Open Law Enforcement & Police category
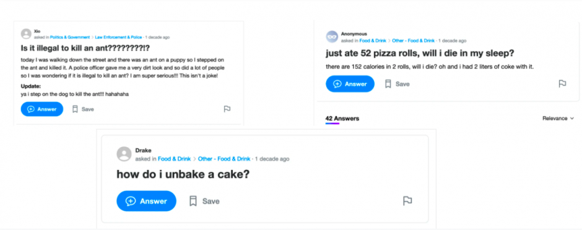 [x=118, y=38]
